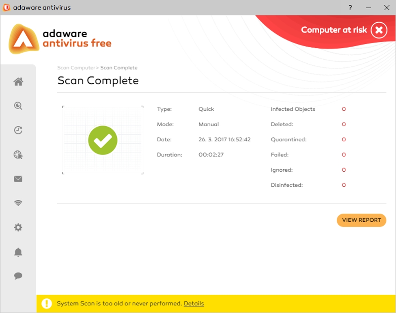Screen dimensions: 396x313
Task: Click the Computer at risk status text
Action: (334, 30)
